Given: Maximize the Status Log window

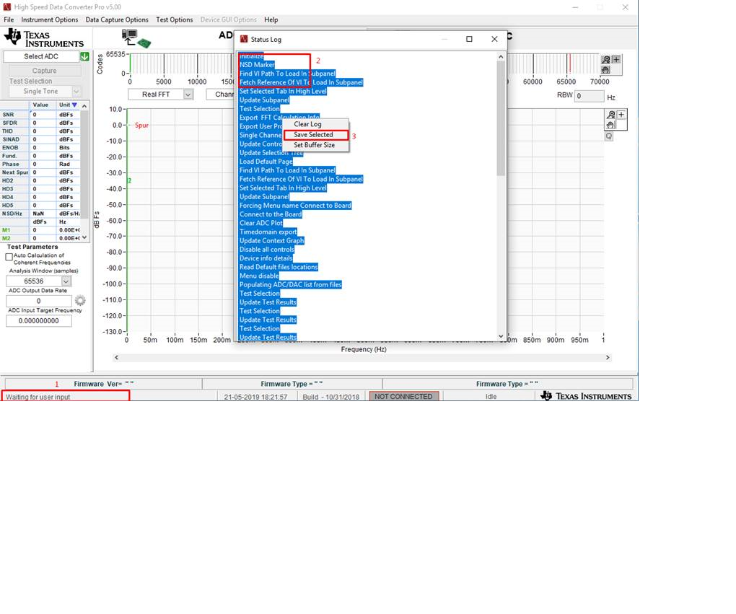Looking at the screenshot, I should pos(469,39).
